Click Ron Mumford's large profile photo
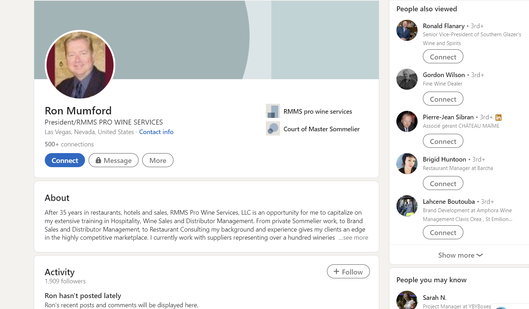 click(80, 65)
